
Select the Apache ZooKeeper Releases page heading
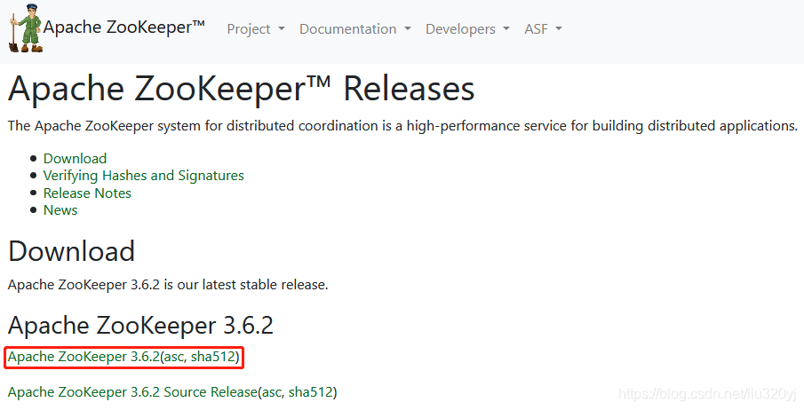coord(241,89)
